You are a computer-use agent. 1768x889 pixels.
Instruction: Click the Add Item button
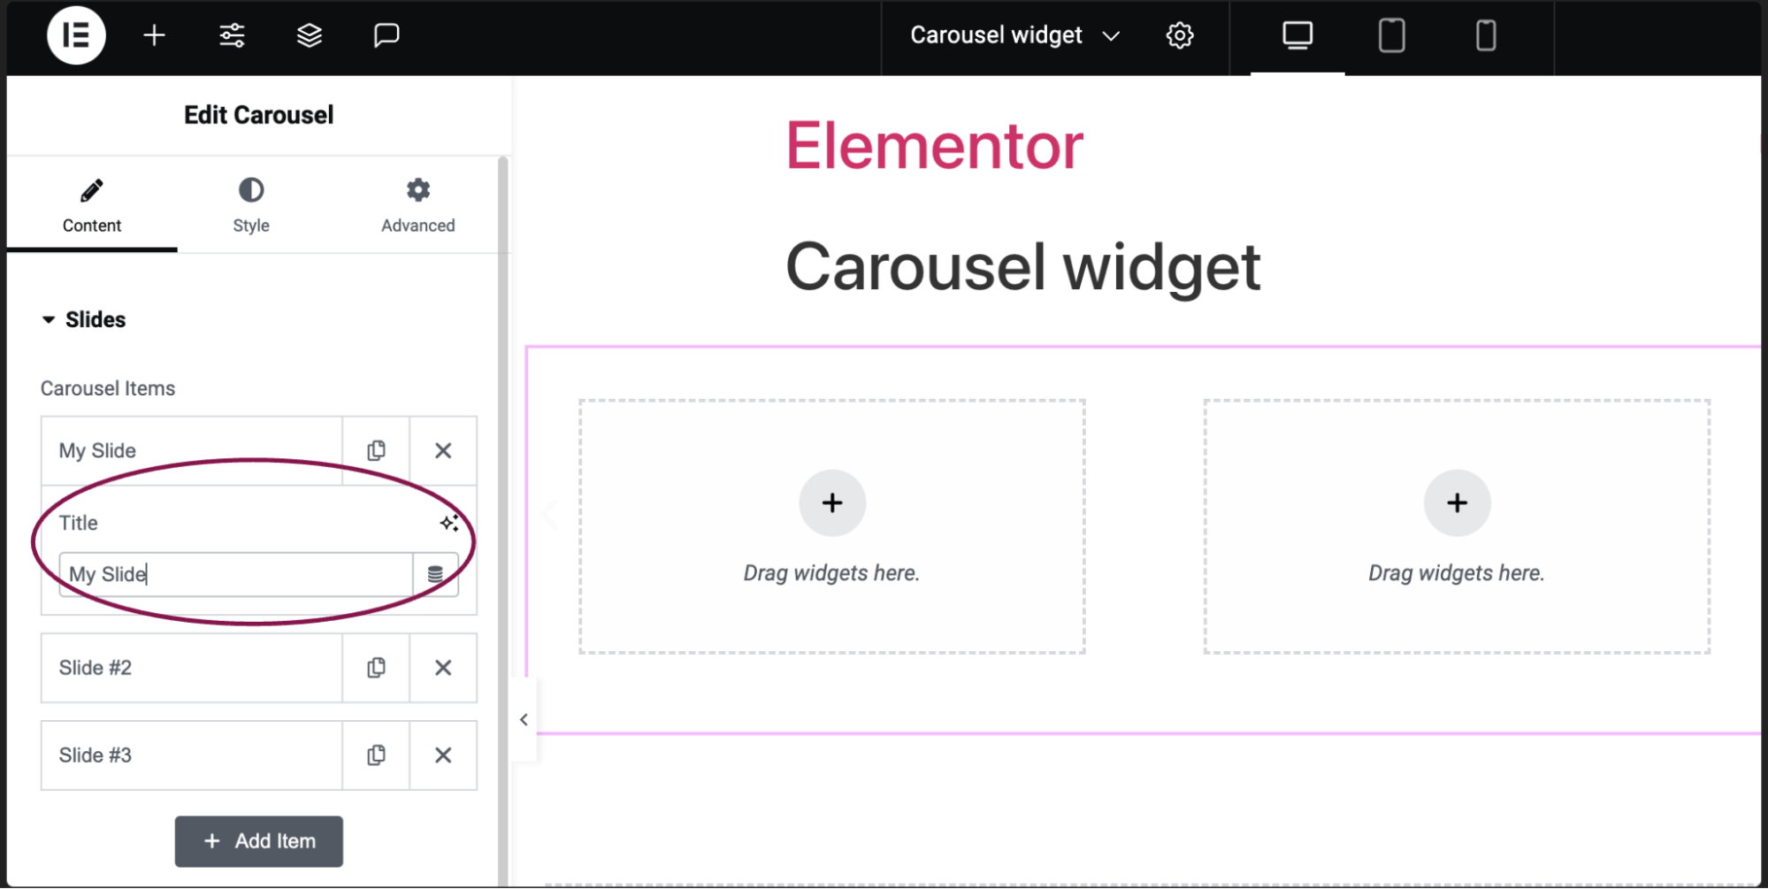click(x=258, y=841)
